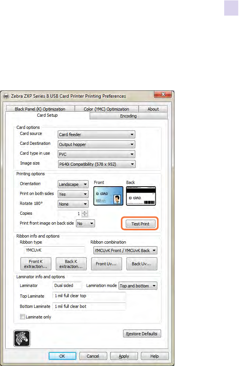Click the Test Print button
This screenshot has width=239, height=366.
pyautogui.click(x=140, y=224)
